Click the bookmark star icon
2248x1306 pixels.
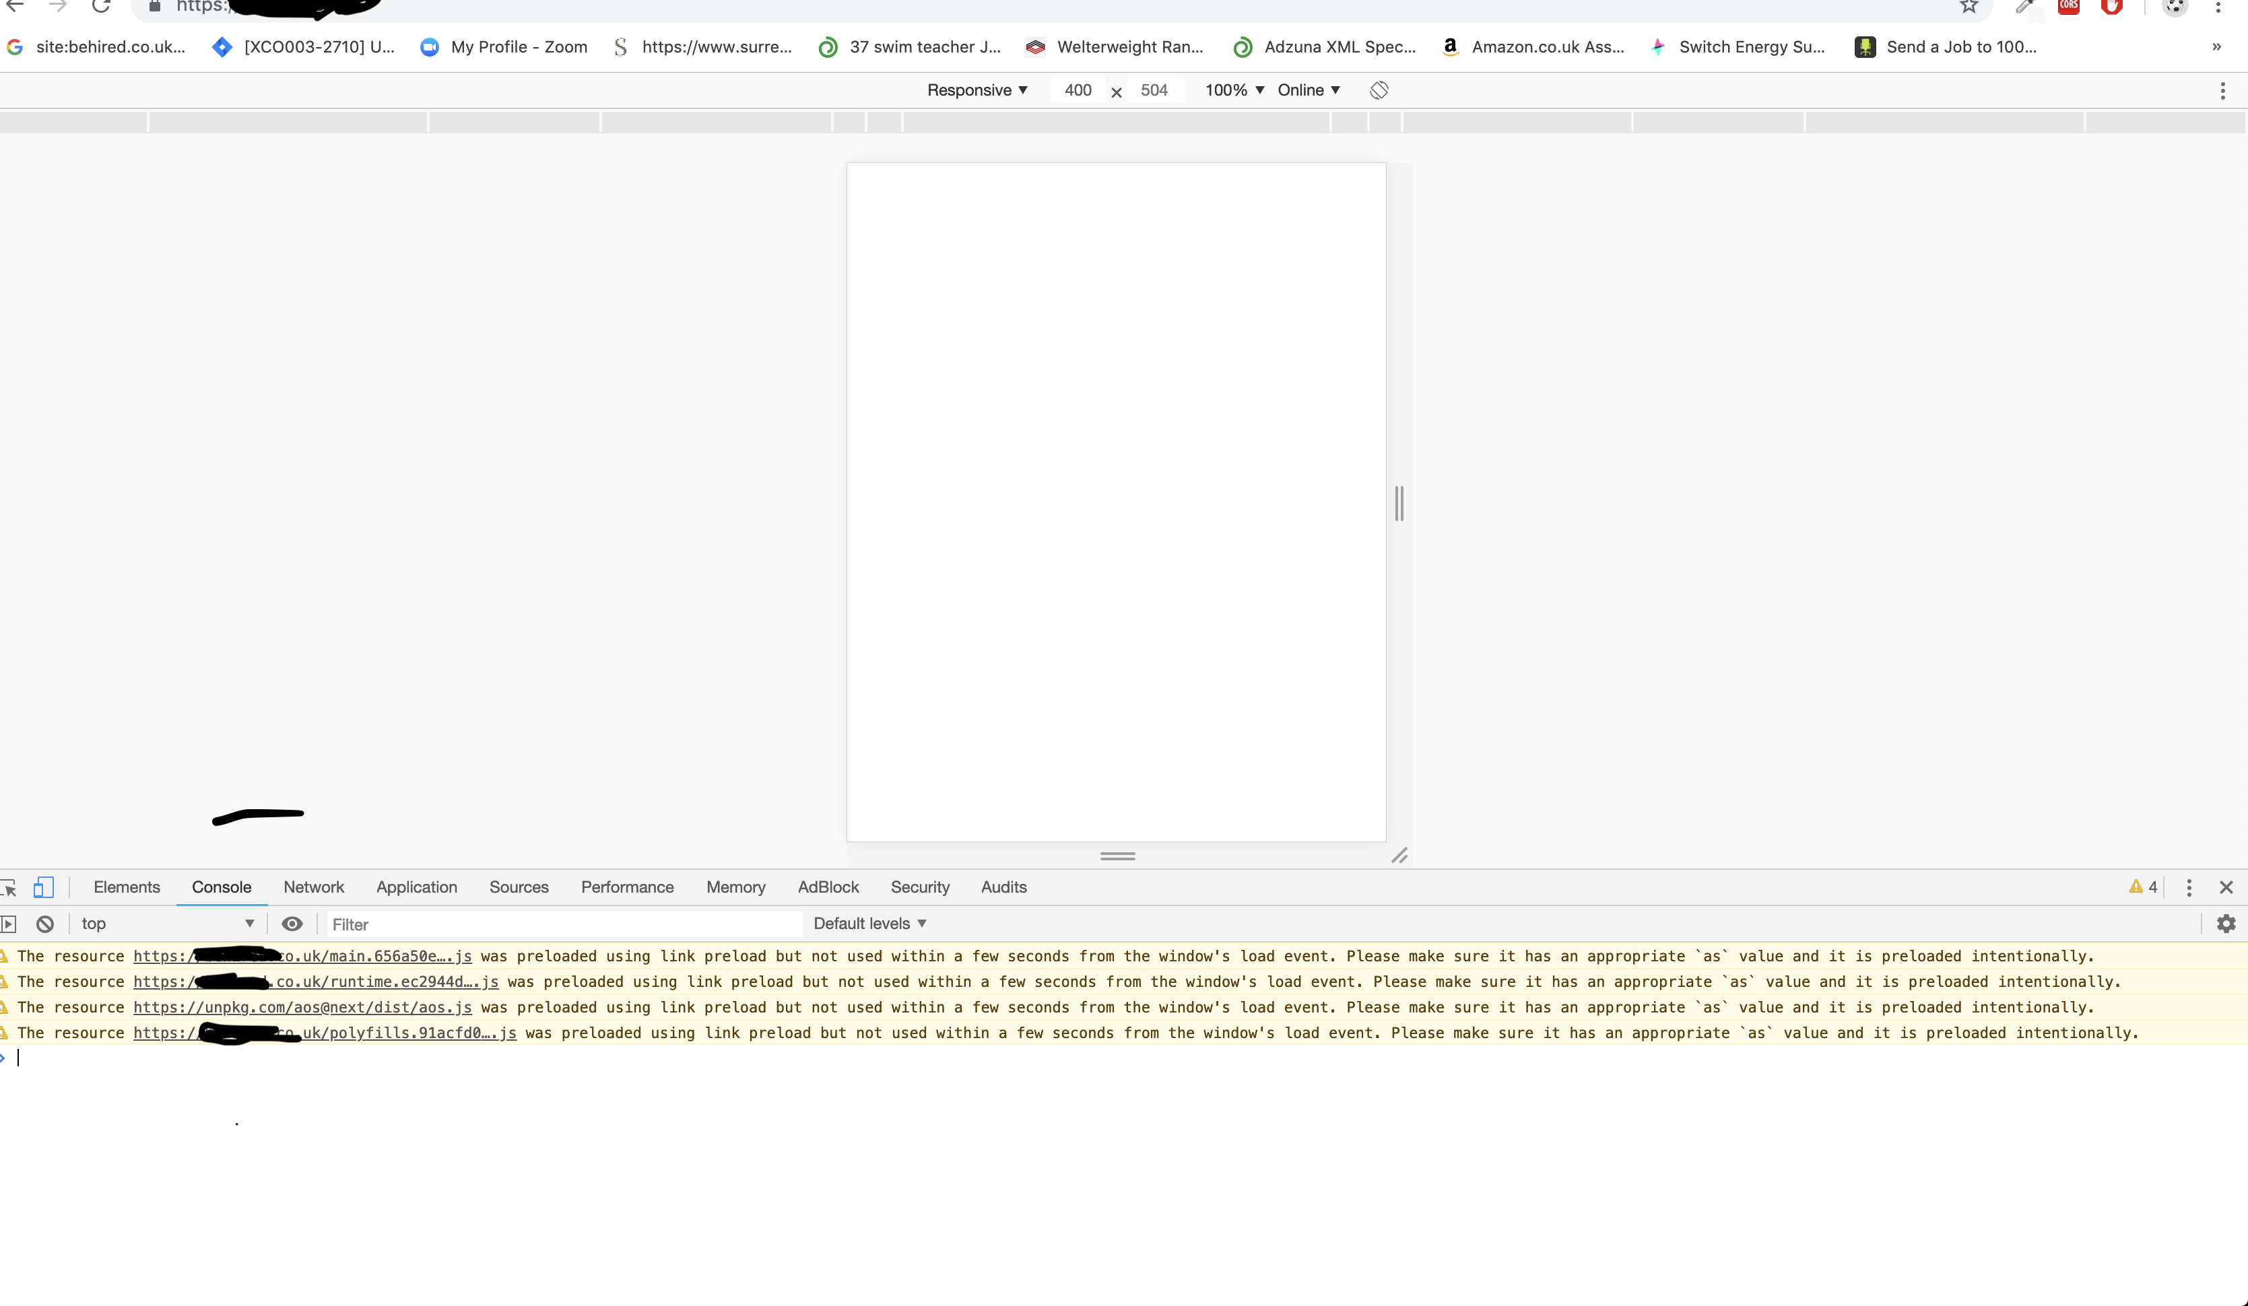(1969, 7)
